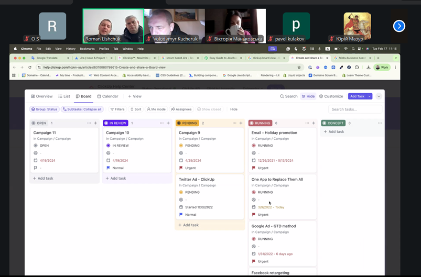The image size is (421, 277).
Task: Open Chrome three-dot menu
Action: click(395, 68)
